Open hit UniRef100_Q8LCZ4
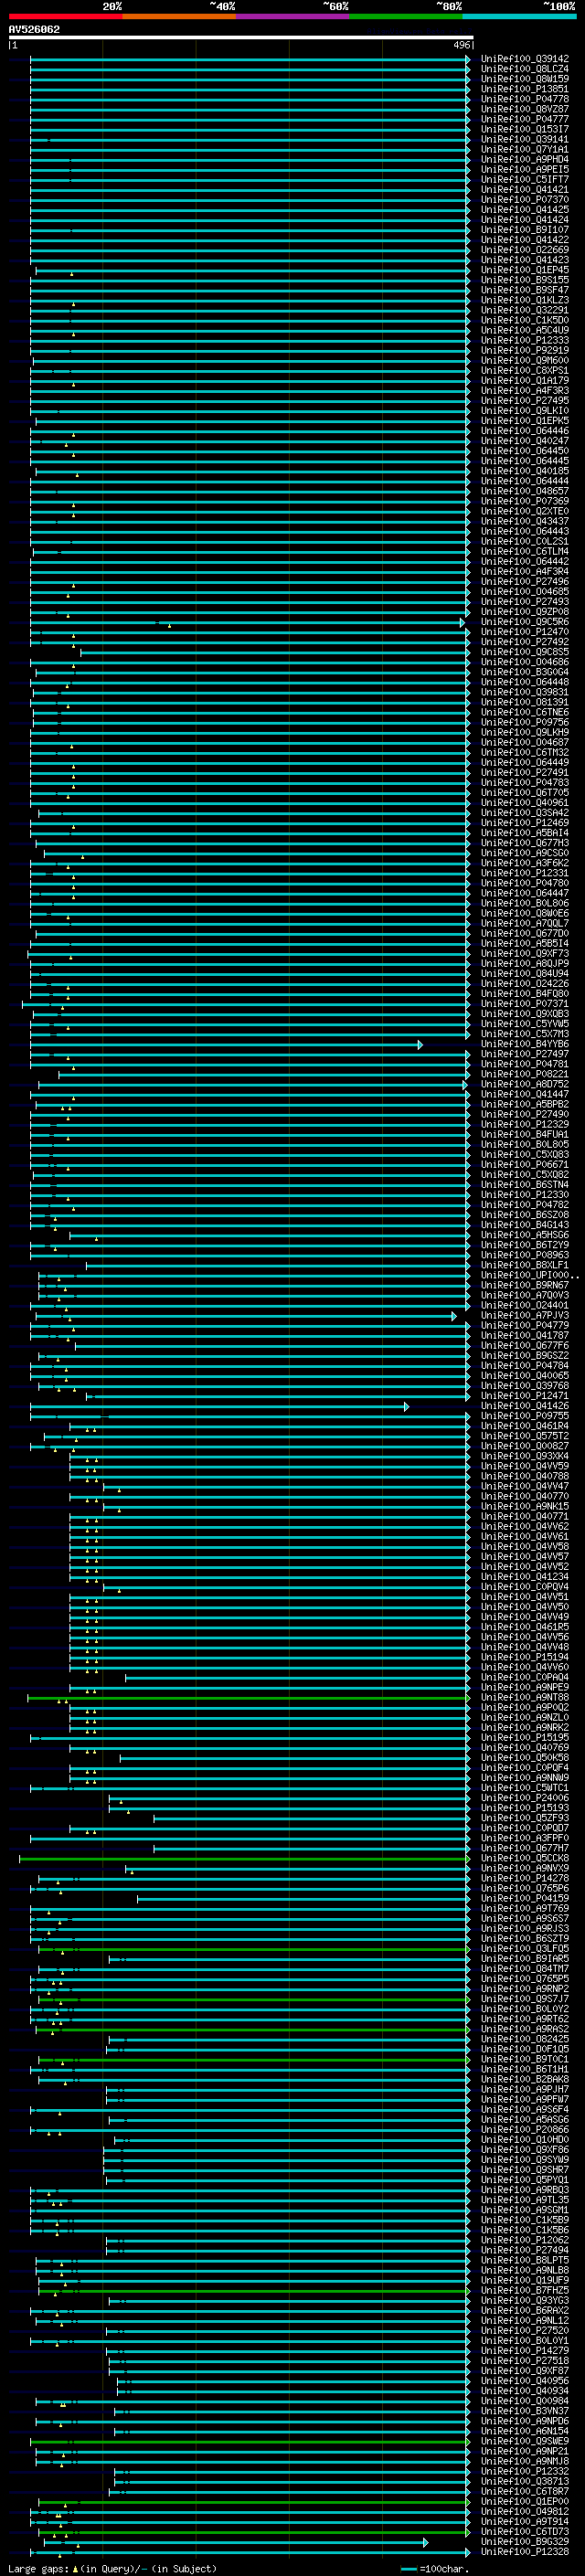 (x=525, y=69)
